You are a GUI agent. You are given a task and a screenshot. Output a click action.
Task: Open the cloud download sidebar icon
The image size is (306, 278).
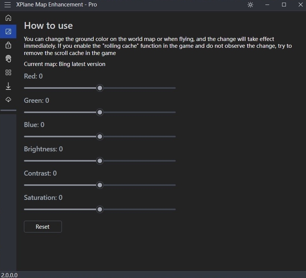point(8,100)
